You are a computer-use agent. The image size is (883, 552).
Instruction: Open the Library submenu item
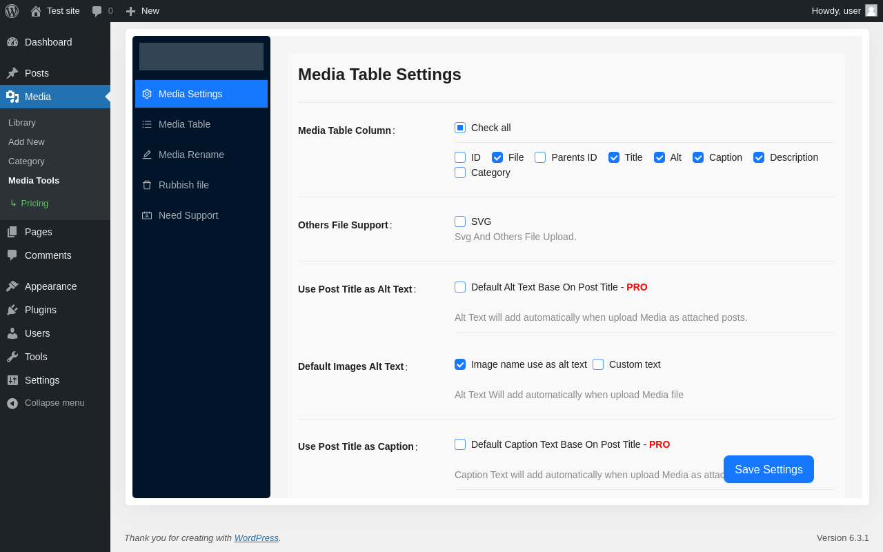pyautogui.click(x=22, y=123)
